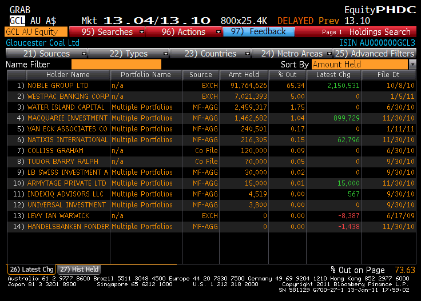This screenshot has height=301, width=421.
Task: Click the Amt Held column header
Action: tap(244, 75)
